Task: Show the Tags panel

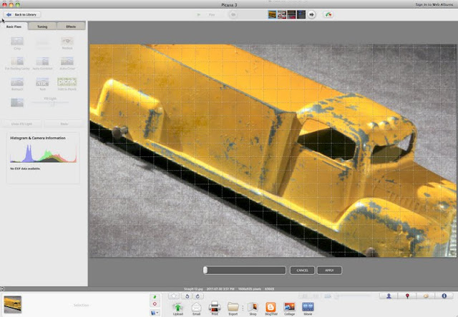Action: pos(426,296)
